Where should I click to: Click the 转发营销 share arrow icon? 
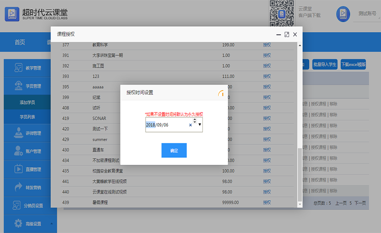click(x=19, y=187)
